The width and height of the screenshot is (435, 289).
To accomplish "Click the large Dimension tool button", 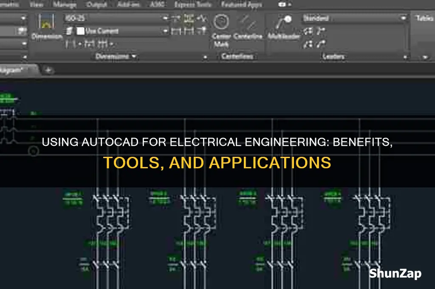I will (x=46, y=27).
